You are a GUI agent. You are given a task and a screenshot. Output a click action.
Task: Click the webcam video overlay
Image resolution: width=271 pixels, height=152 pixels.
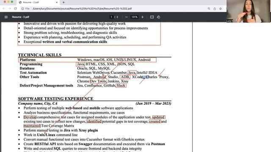pos(249,11)
